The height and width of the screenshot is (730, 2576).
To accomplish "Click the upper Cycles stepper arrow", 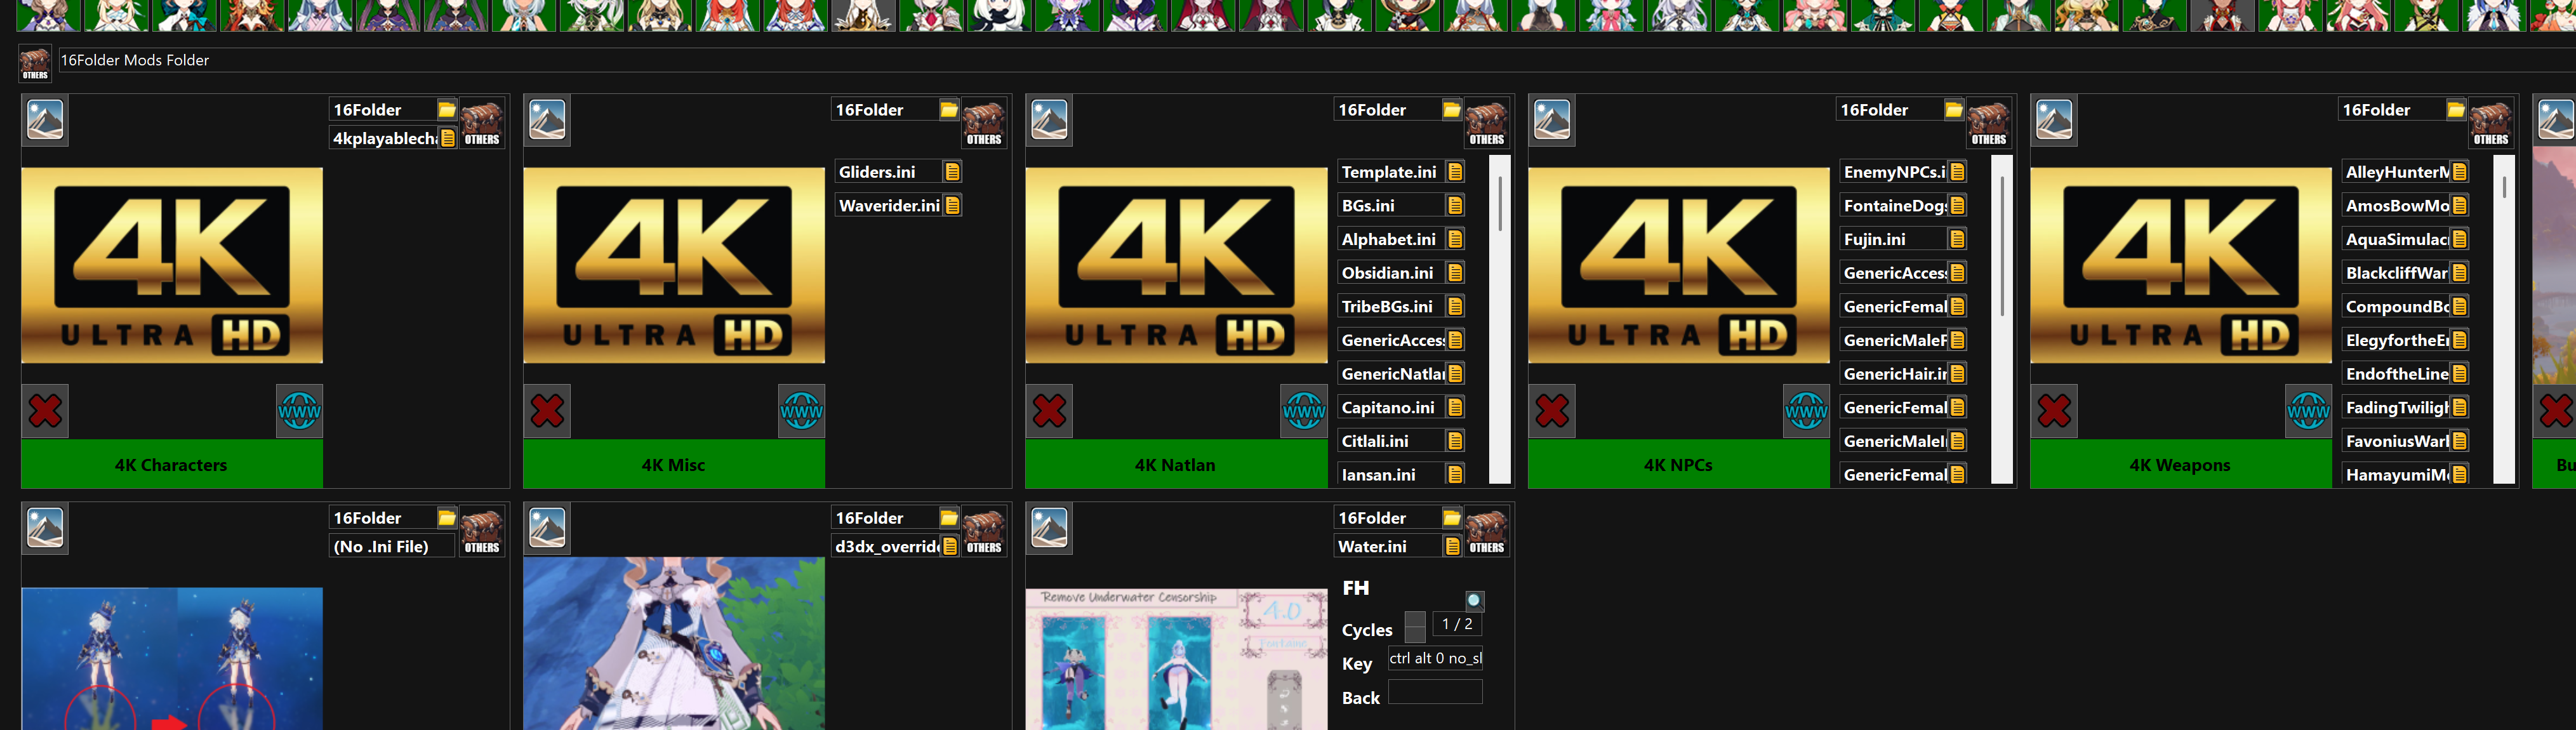I will click(1415, 620).
